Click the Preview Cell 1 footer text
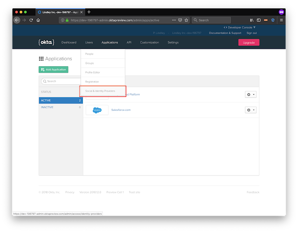The image size is (298, 232). click(115, 192)
